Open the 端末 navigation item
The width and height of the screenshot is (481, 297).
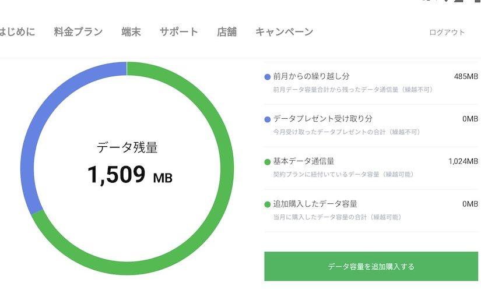tap(131, 31)
